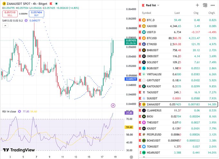The height and width of the screenshot is (159, 219).
Task: Select SUIUSDT in the watchlist
Action: point(178,98)
